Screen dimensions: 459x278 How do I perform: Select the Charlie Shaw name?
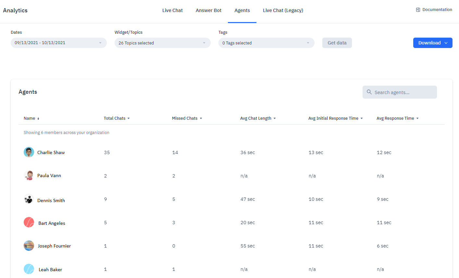pos(51,152)
